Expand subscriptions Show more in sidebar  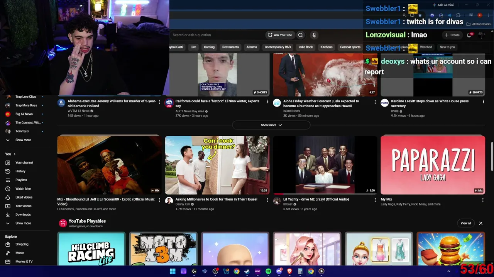pos(23,140)
